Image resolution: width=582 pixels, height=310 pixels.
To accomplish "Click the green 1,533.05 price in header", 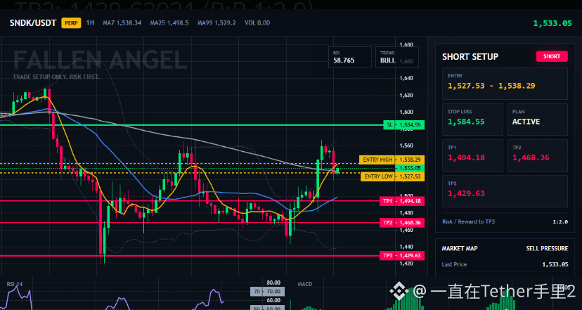I will 552,23.
